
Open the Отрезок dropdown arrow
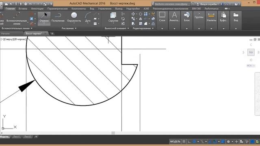(44, 24)
